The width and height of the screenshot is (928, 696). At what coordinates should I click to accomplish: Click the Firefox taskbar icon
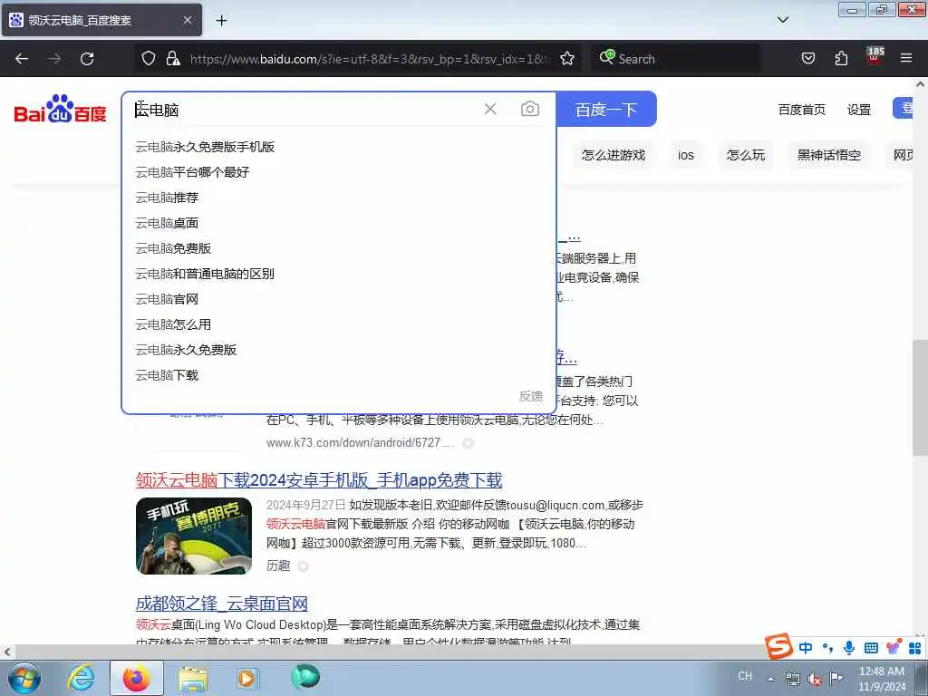click(x=136, y=678)
